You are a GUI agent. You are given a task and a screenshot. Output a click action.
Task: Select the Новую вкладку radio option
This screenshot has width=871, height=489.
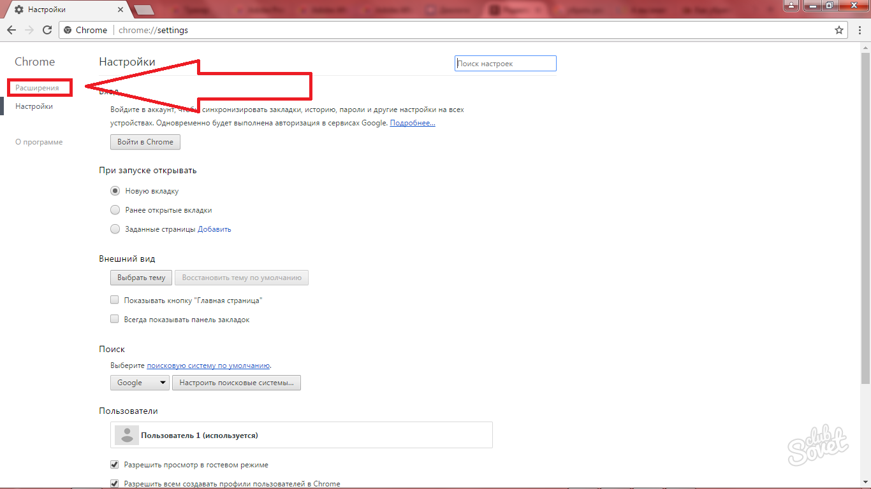pyautogui.click(x=115, y=191)
